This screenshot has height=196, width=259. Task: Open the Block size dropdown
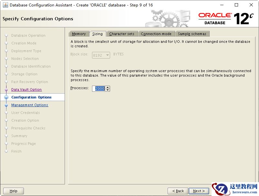(101, 55)
